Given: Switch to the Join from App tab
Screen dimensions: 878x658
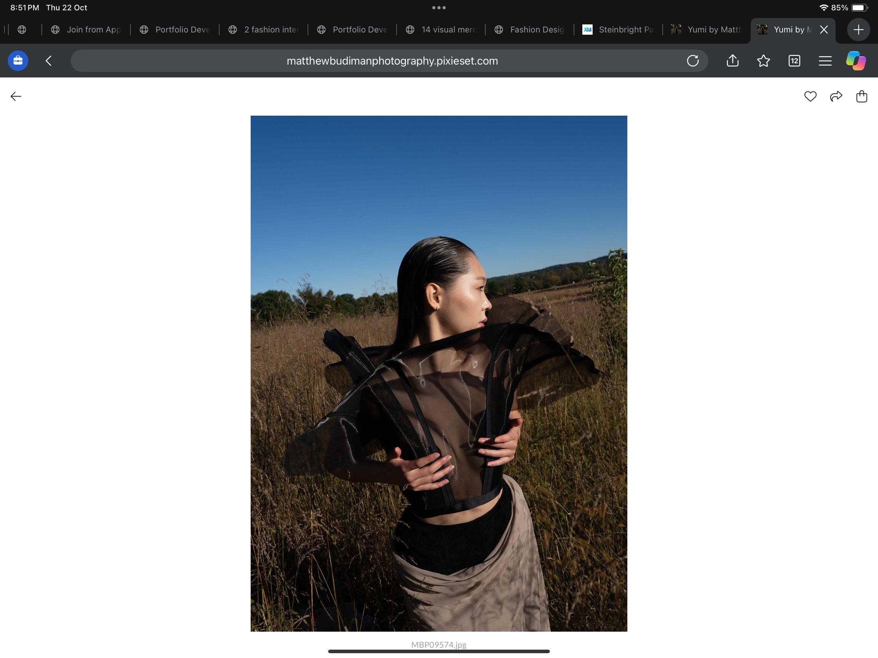Looking at the screenshot, I should (x=86, y=30).
